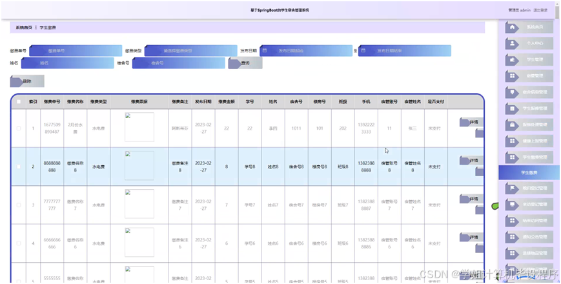561x284 pixels.
Task: Click receipt thumbnail in row 1677509890487
Action: [x=139, y=127]
